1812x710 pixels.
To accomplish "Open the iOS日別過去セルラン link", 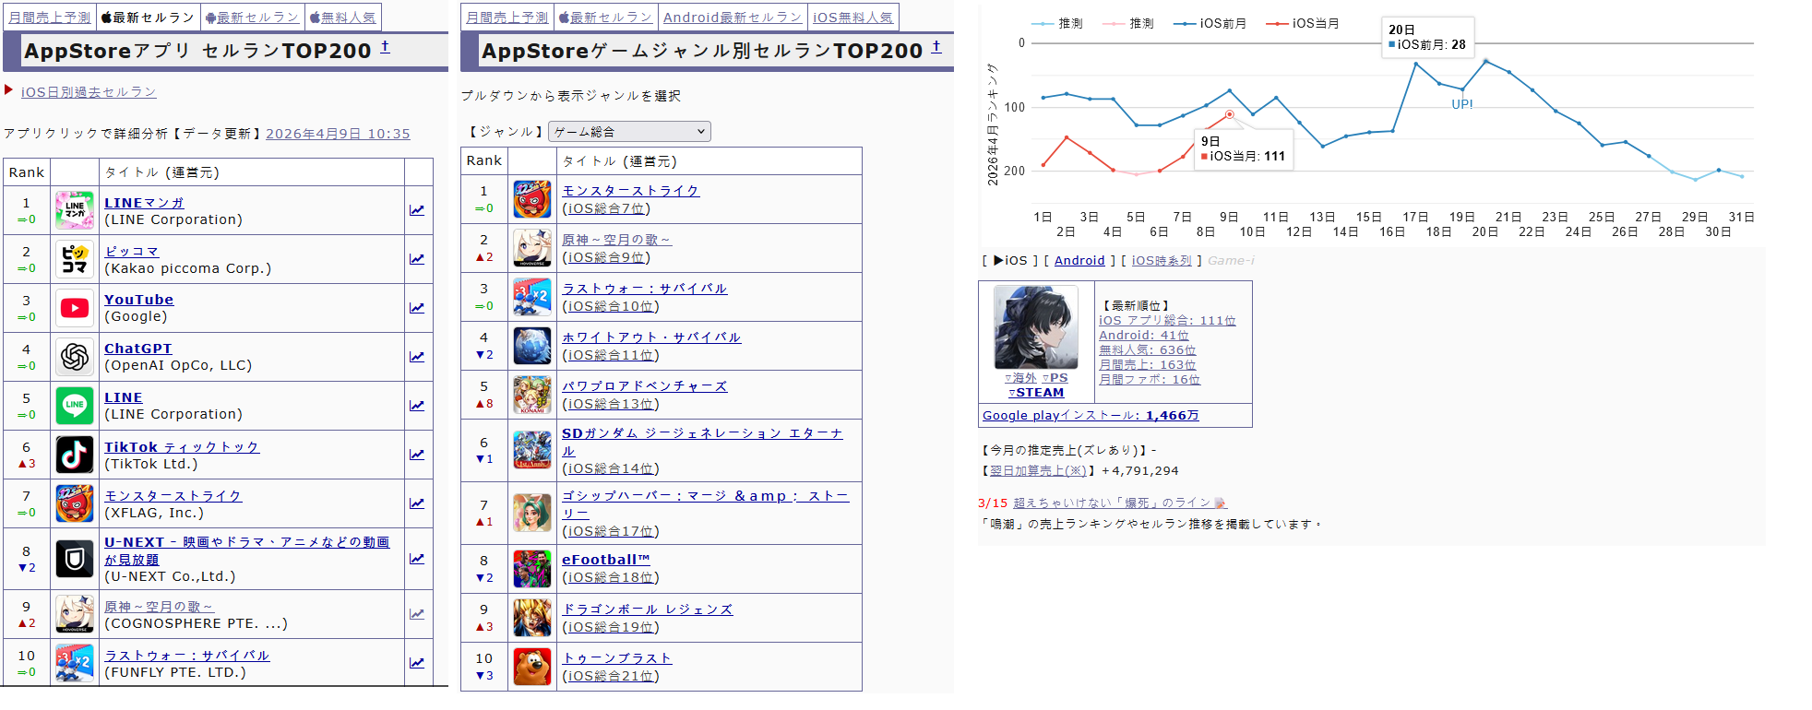I will click(89, 92).
